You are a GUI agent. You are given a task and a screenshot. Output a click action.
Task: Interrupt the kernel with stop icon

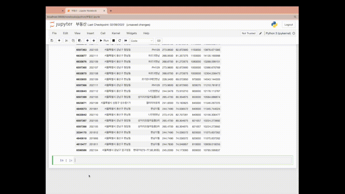click(x=113, y=40)
